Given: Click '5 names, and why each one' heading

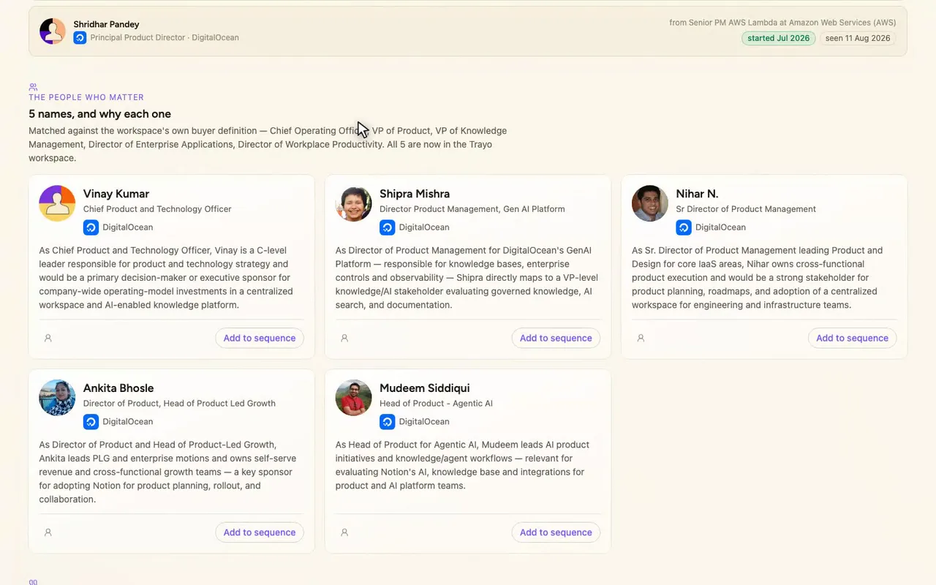Looking at the screenshot, I should [x=99, y=114].
